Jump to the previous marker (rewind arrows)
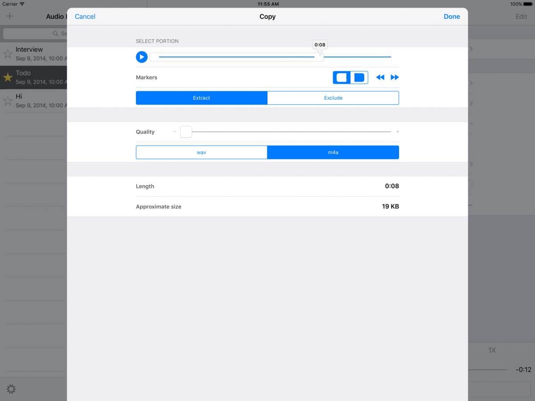 click(x=380, y=78)
